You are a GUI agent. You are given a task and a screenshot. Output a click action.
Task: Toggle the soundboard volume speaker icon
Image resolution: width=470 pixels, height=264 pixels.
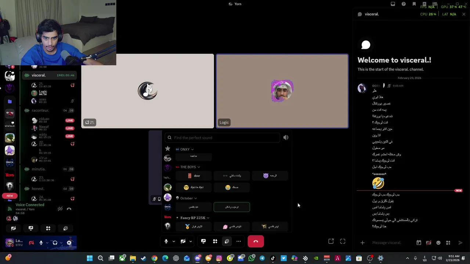point(286,137)
